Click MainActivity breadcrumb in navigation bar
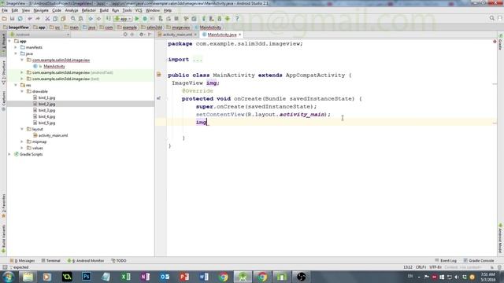Viewport: 504px width, 283px height. (208, 28)
